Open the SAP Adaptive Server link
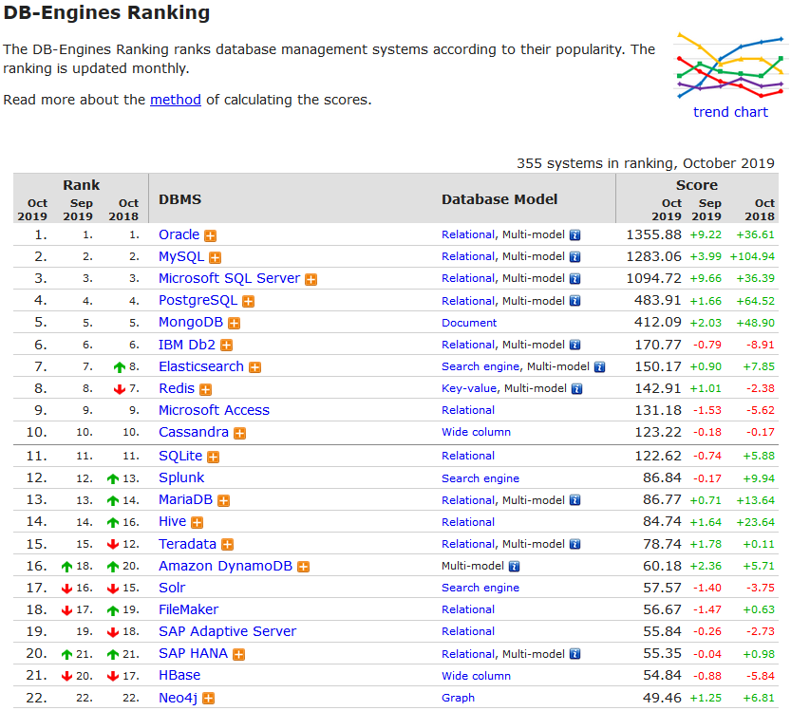This screenshot has width=791, height=711. point(228,631)
